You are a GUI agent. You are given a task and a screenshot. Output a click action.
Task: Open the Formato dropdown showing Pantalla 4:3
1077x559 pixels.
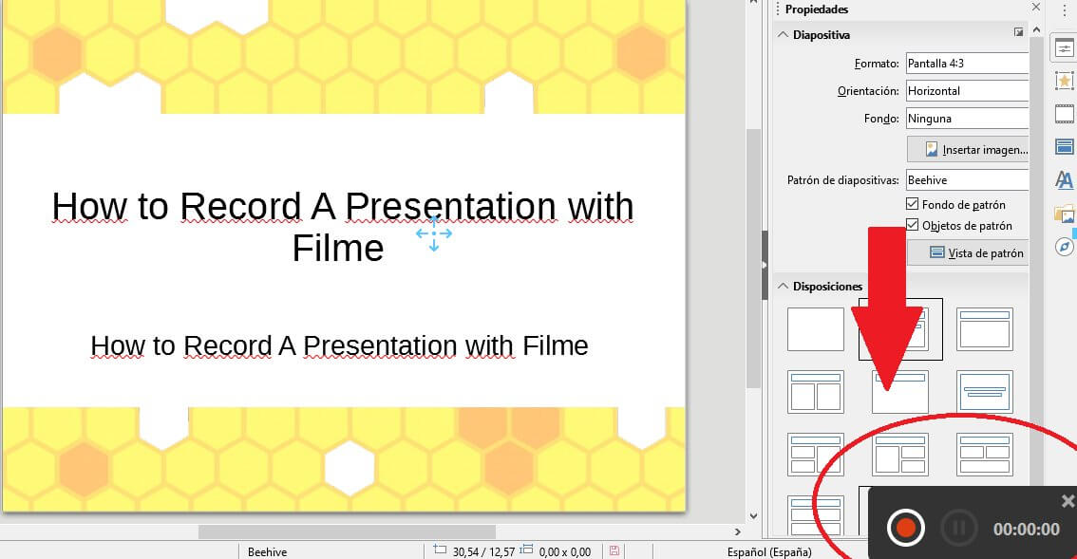tap(967, 64)
